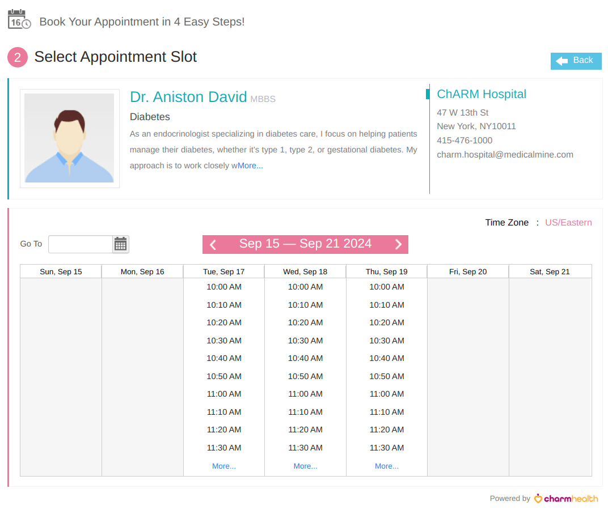Viewport: 608px width, 510px height.
Task: Open the Go To calendar picker icon
Action: tap(120, 244)
